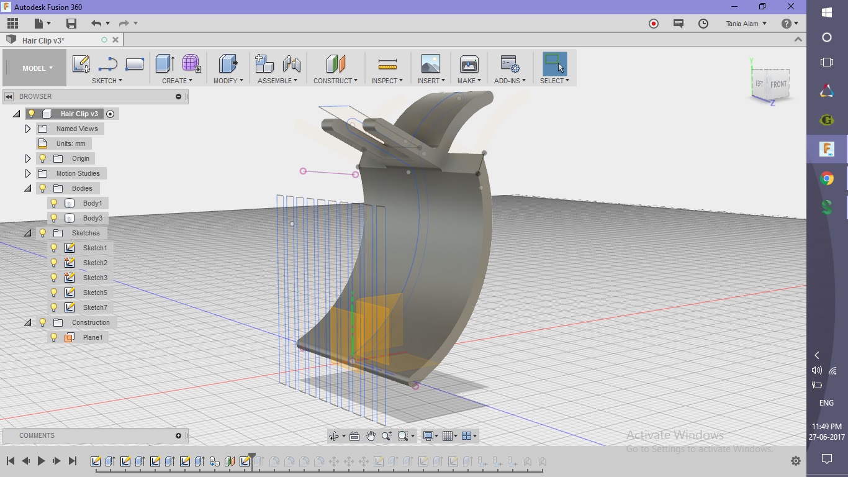848x477 pixels.
Task: Click the record button in title toolbar
Action: 654,24
